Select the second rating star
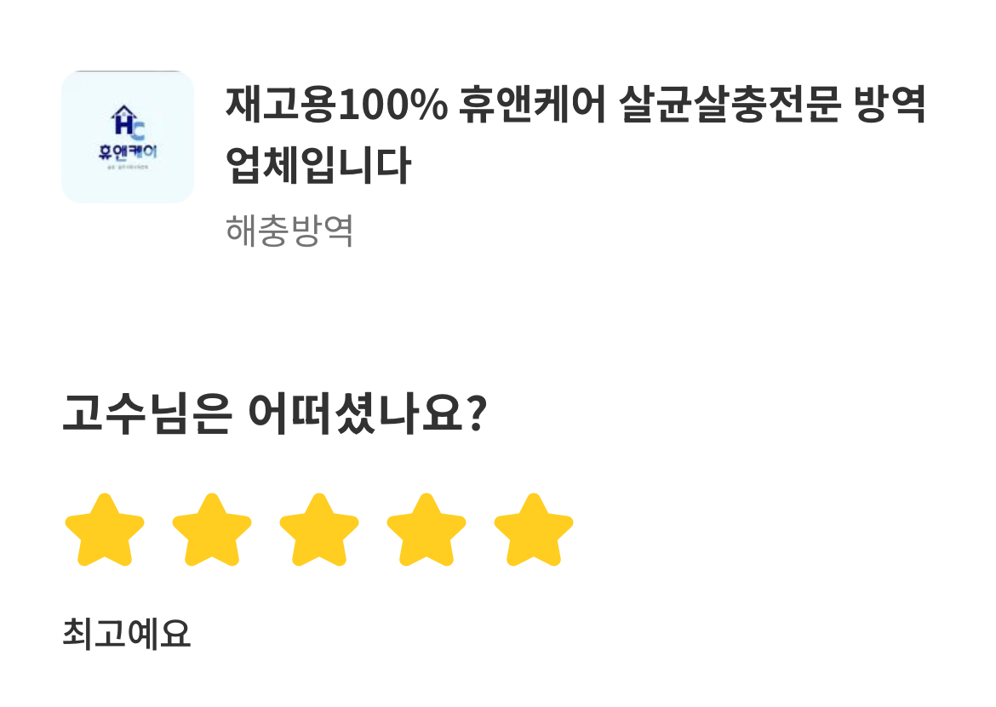This screenshot has width=996, height=707. point(212,530)
